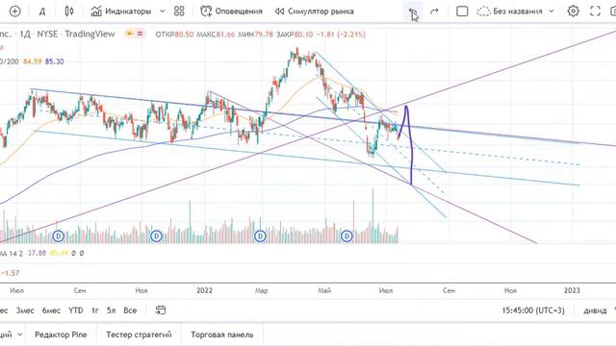Click the first Сен label on time axis
Screen dimensions: 616x346
80,290
